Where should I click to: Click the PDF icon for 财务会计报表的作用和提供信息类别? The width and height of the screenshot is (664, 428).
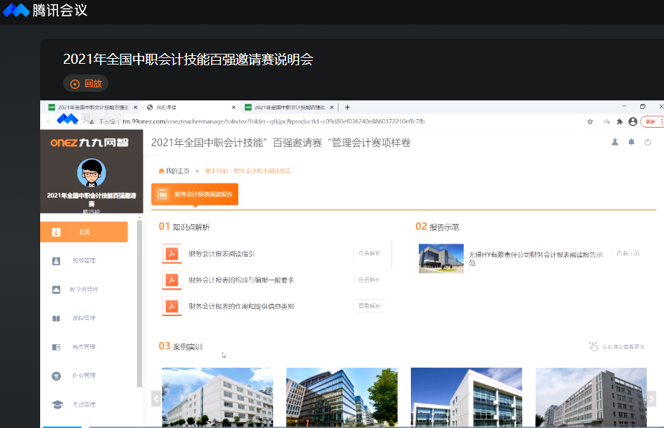click(x=172, y=306)
